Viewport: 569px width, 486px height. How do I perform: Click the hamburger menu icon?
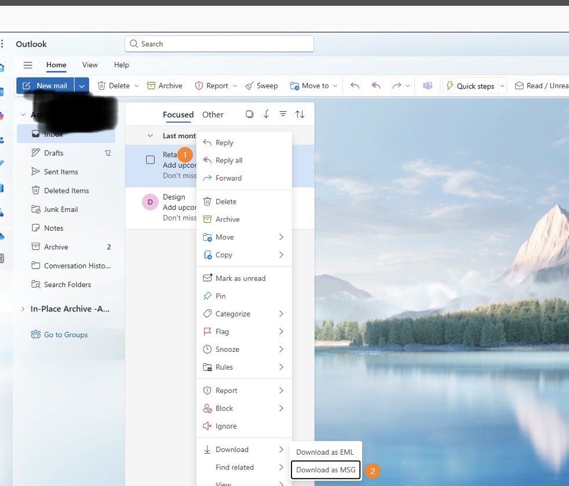tap(28, 65)
